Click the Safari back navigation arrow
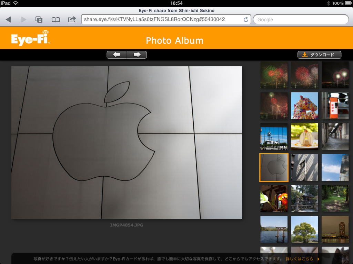This screenshot has height=264, width=353. (8, 20)
